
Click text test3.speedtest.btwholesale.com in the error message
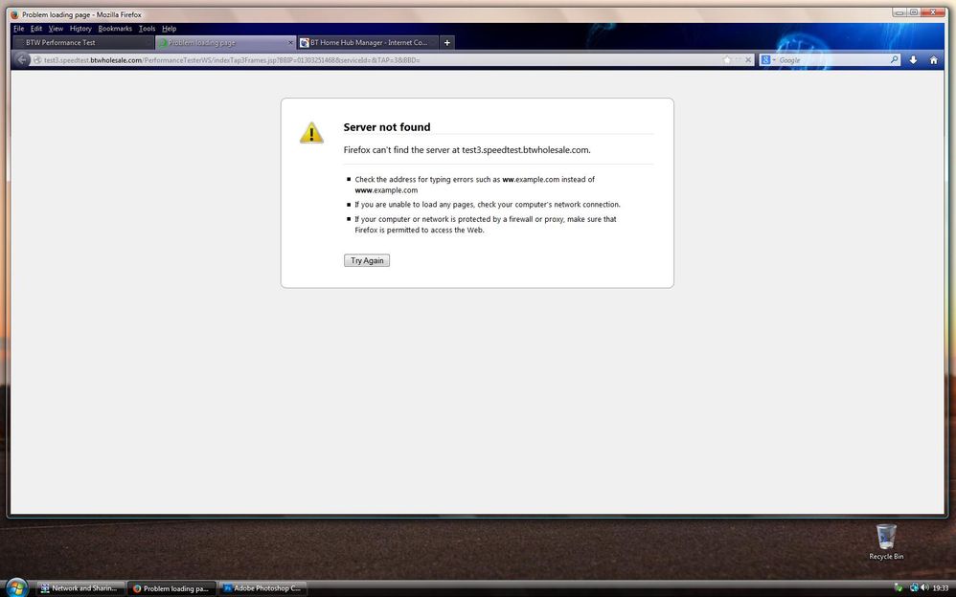525,150
